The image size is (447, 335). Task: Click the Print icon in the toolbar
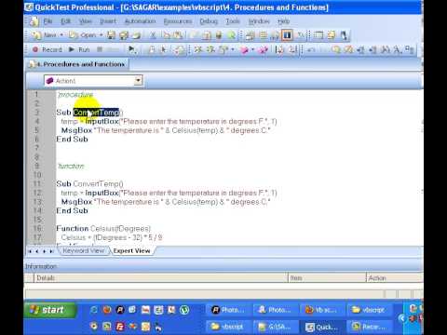(x=136, y=35)
